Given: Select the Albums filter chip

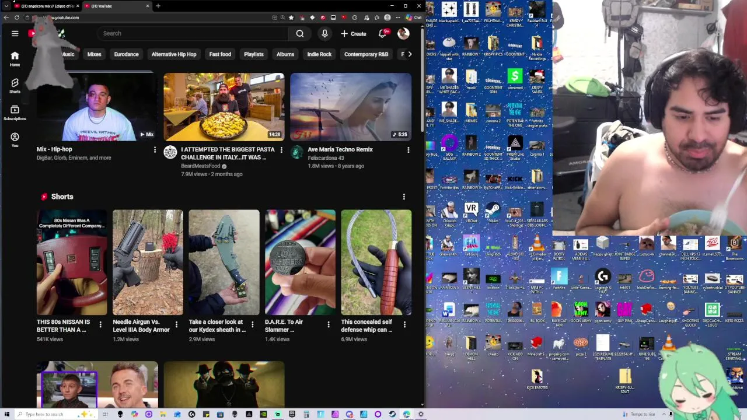Looking at the screenshot, I should click(x=285, y=54).
